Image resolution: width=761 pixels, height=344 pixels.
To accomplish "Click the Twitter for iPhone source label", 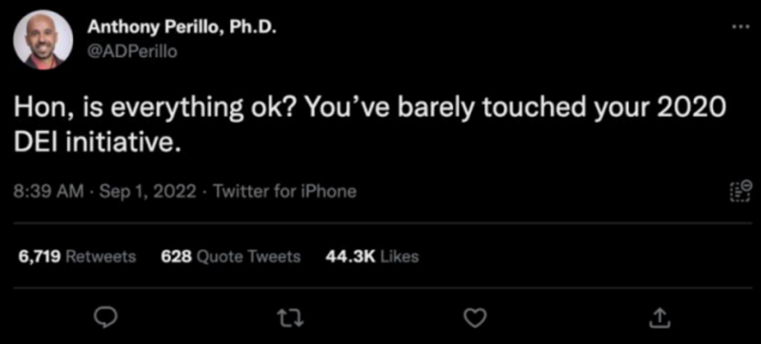I will click(285, 192).
